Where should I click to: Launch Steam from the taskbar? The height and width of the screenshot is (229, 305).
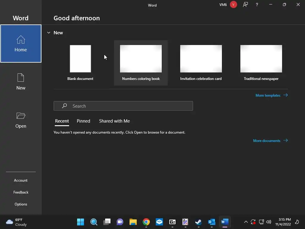198,222
